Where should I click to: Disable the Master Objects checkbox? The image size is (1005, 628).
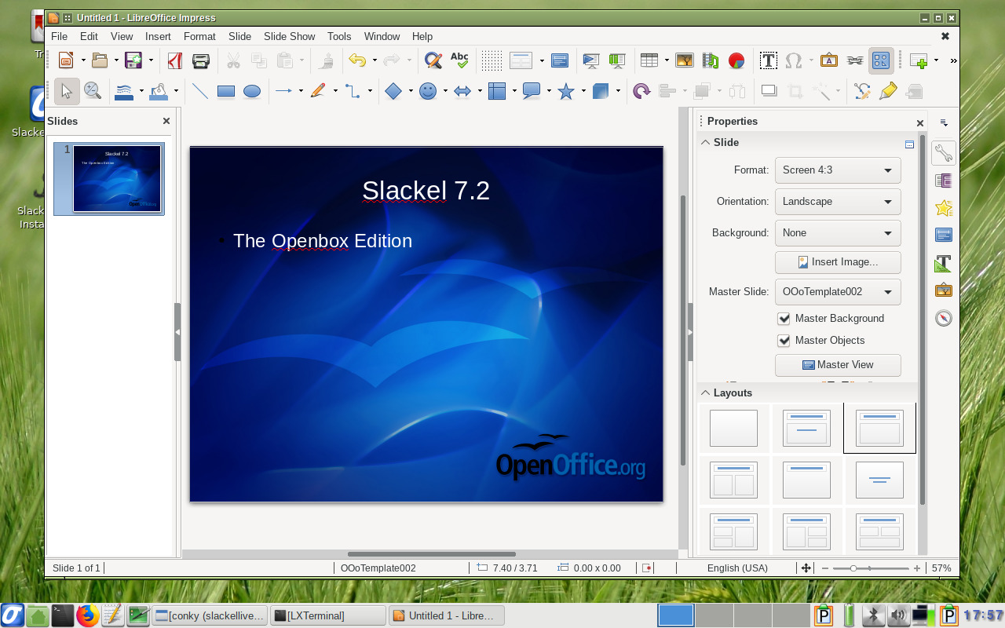point(784,341)
